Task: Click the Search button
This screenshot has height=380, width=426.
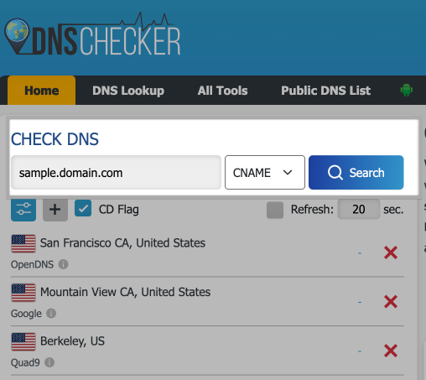Action: point(356,173)
